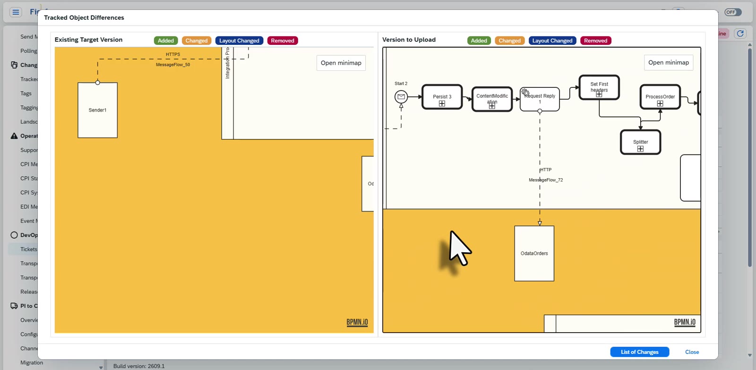
Task: Click the plus marker on ContentModification
Action: click(492, 106)
